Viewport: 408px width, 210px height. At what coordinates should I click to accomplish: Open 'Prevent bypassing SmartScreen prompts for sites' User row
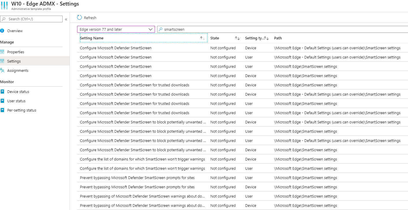tap(243, 178)
